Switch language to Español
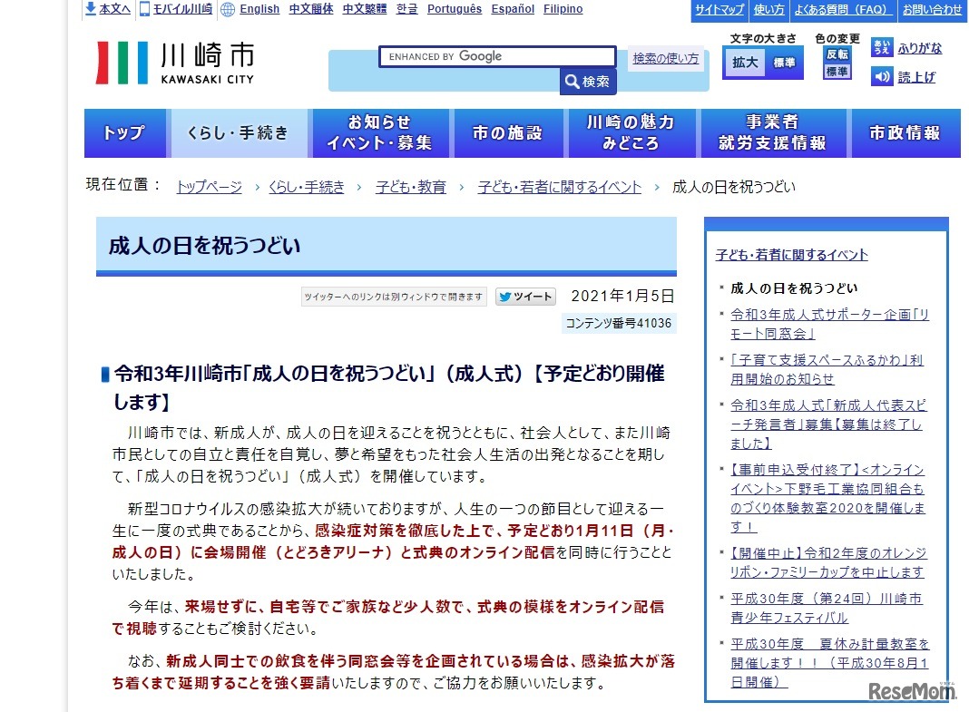The image size is (969, 712). (513, 9)
